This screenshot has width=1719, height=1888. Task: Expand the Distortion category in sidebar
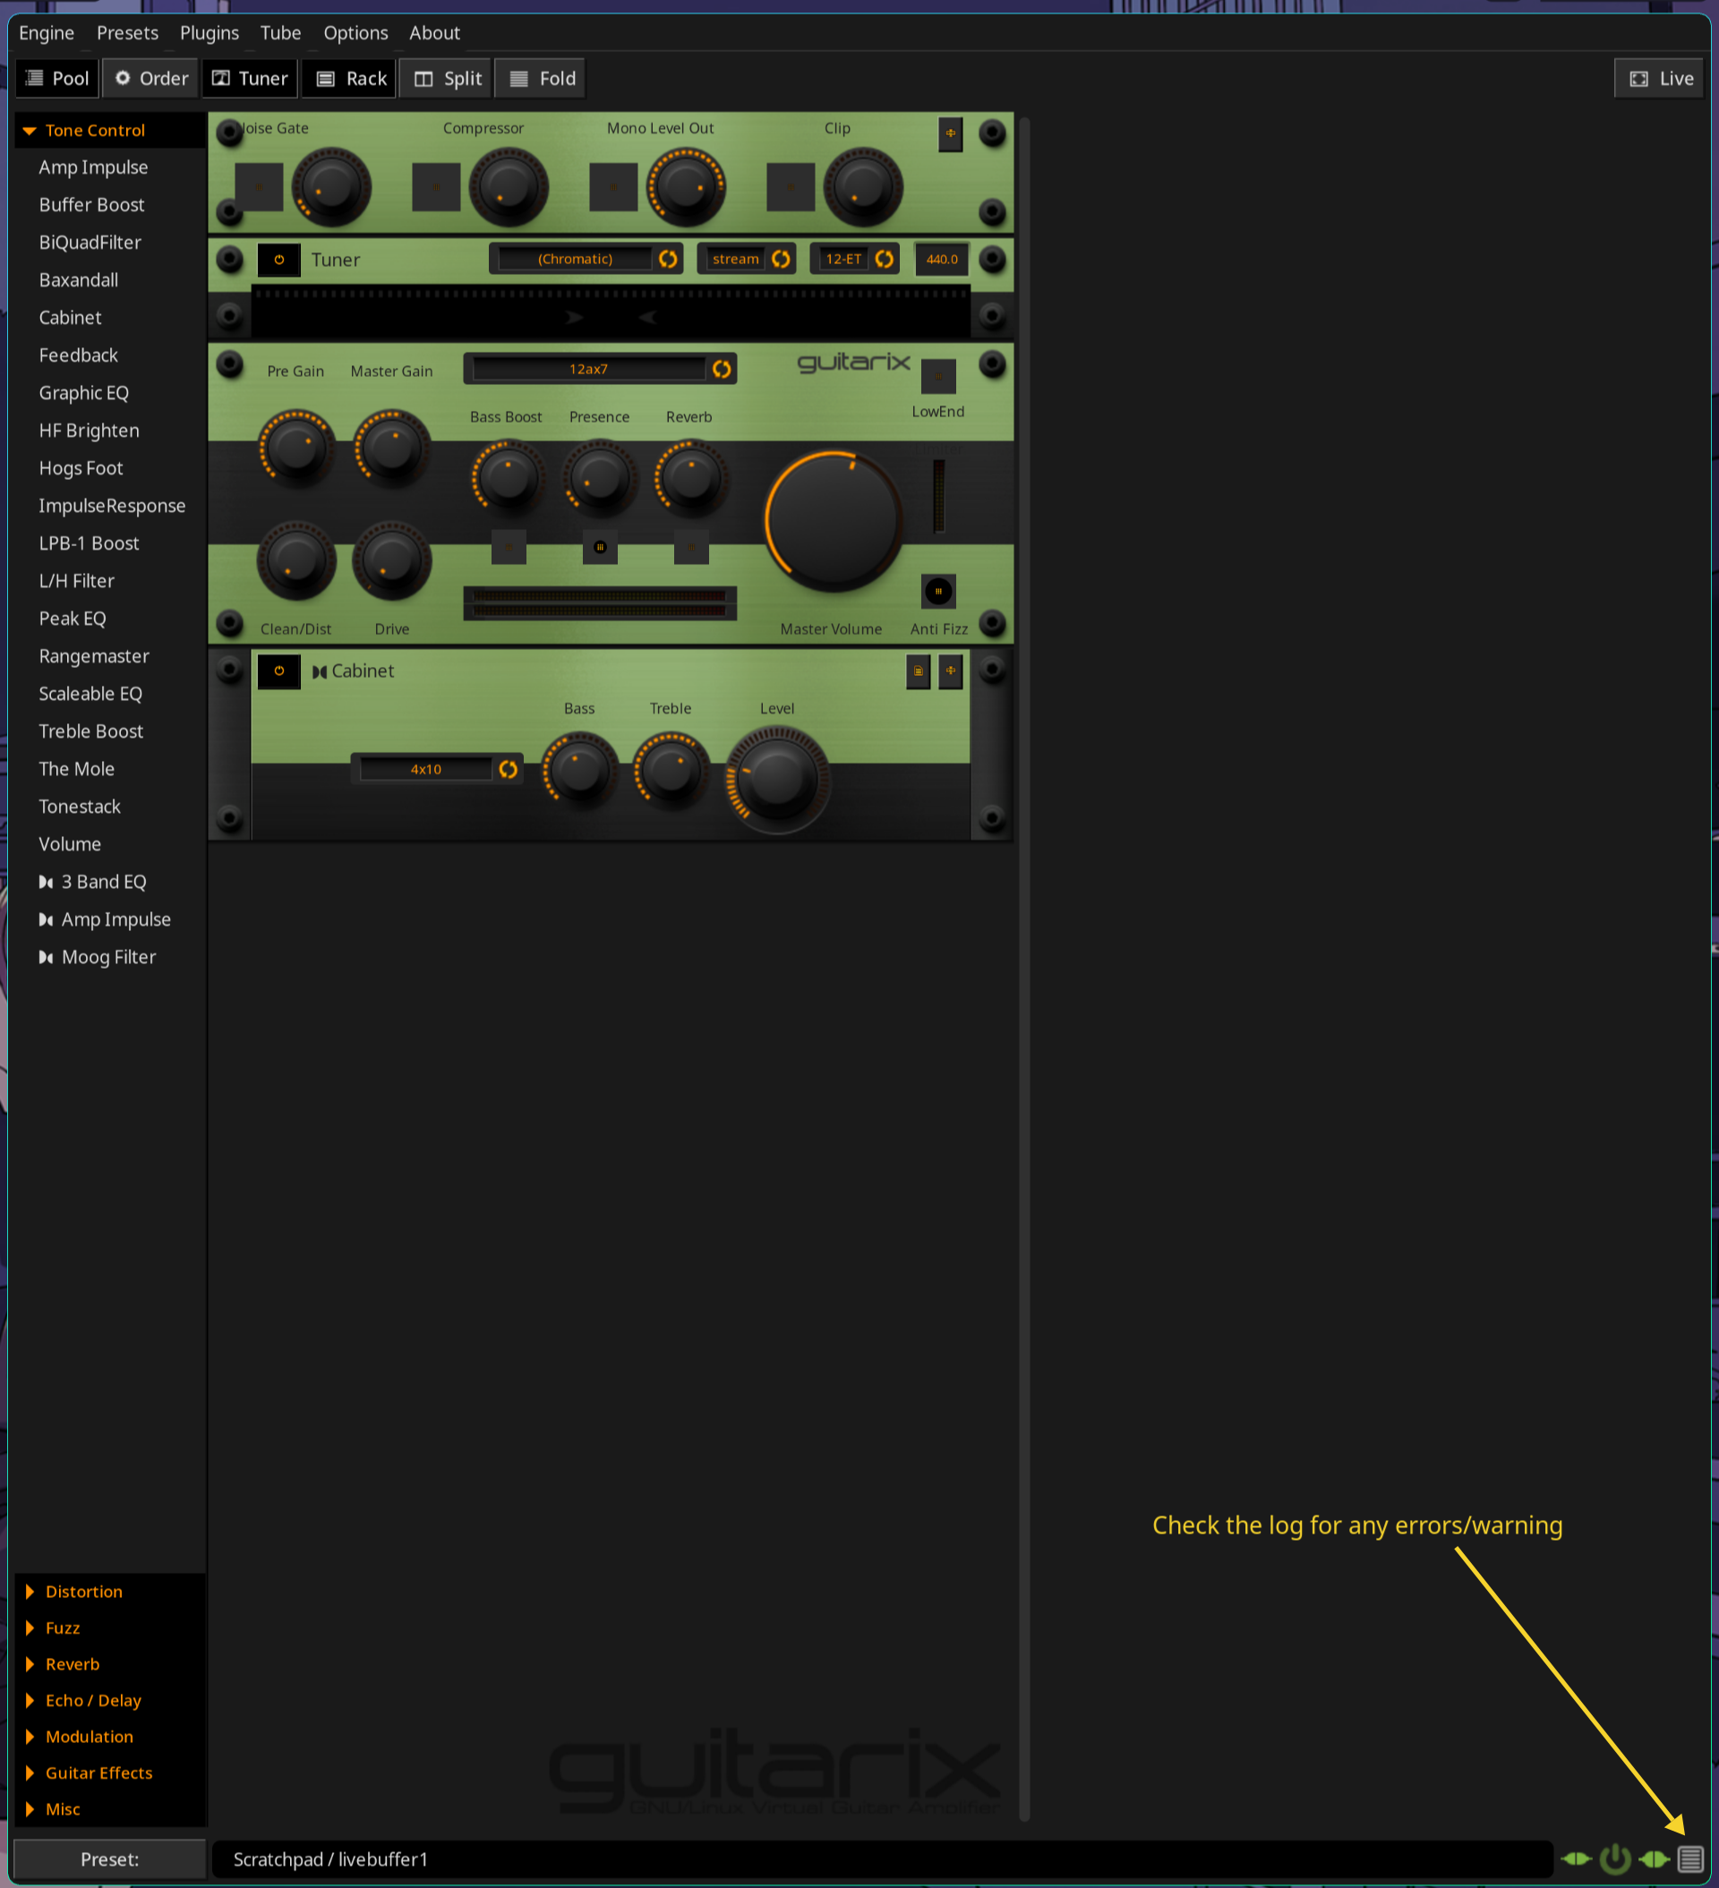84,1591
